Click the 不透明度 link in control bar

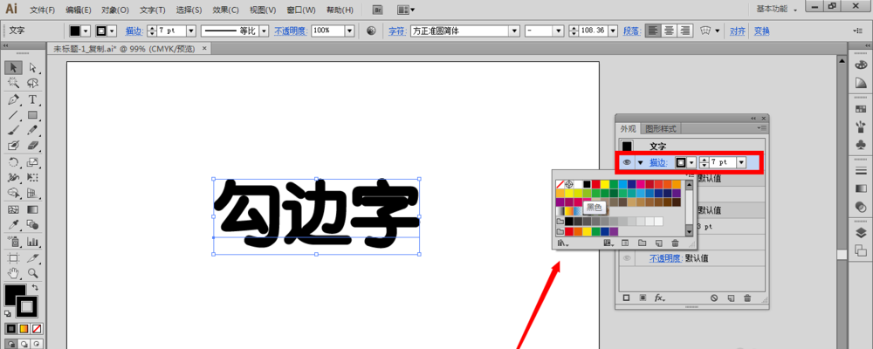click(290, 31)
